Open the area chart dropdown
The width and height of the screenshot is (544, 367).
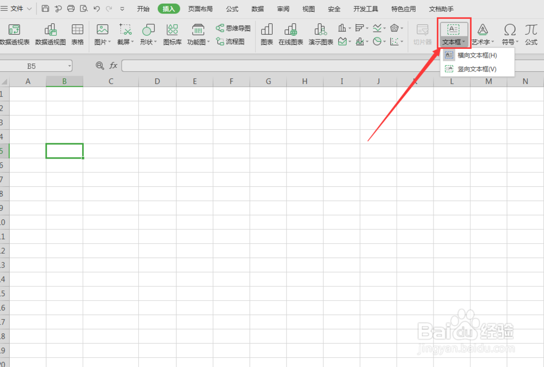coord(344,42)
